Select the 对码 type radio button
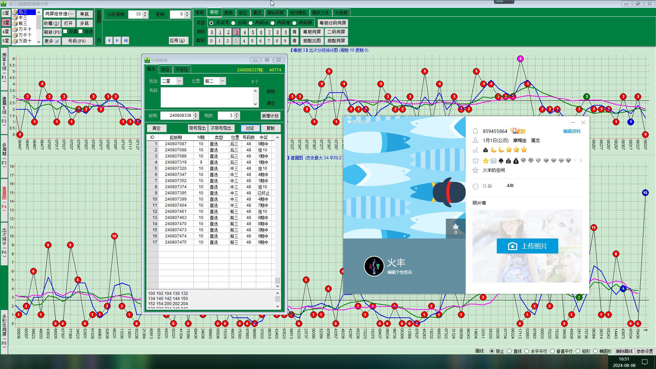Viewport: 656px width, 369px height. pos(233,23)
